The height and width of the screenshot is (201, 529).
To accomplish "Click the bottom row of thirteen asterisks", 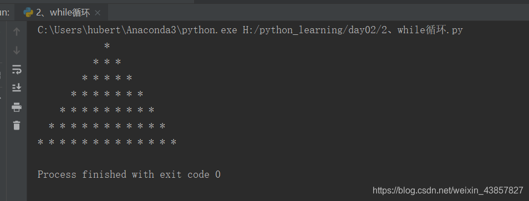I will [x=107, y=142].
